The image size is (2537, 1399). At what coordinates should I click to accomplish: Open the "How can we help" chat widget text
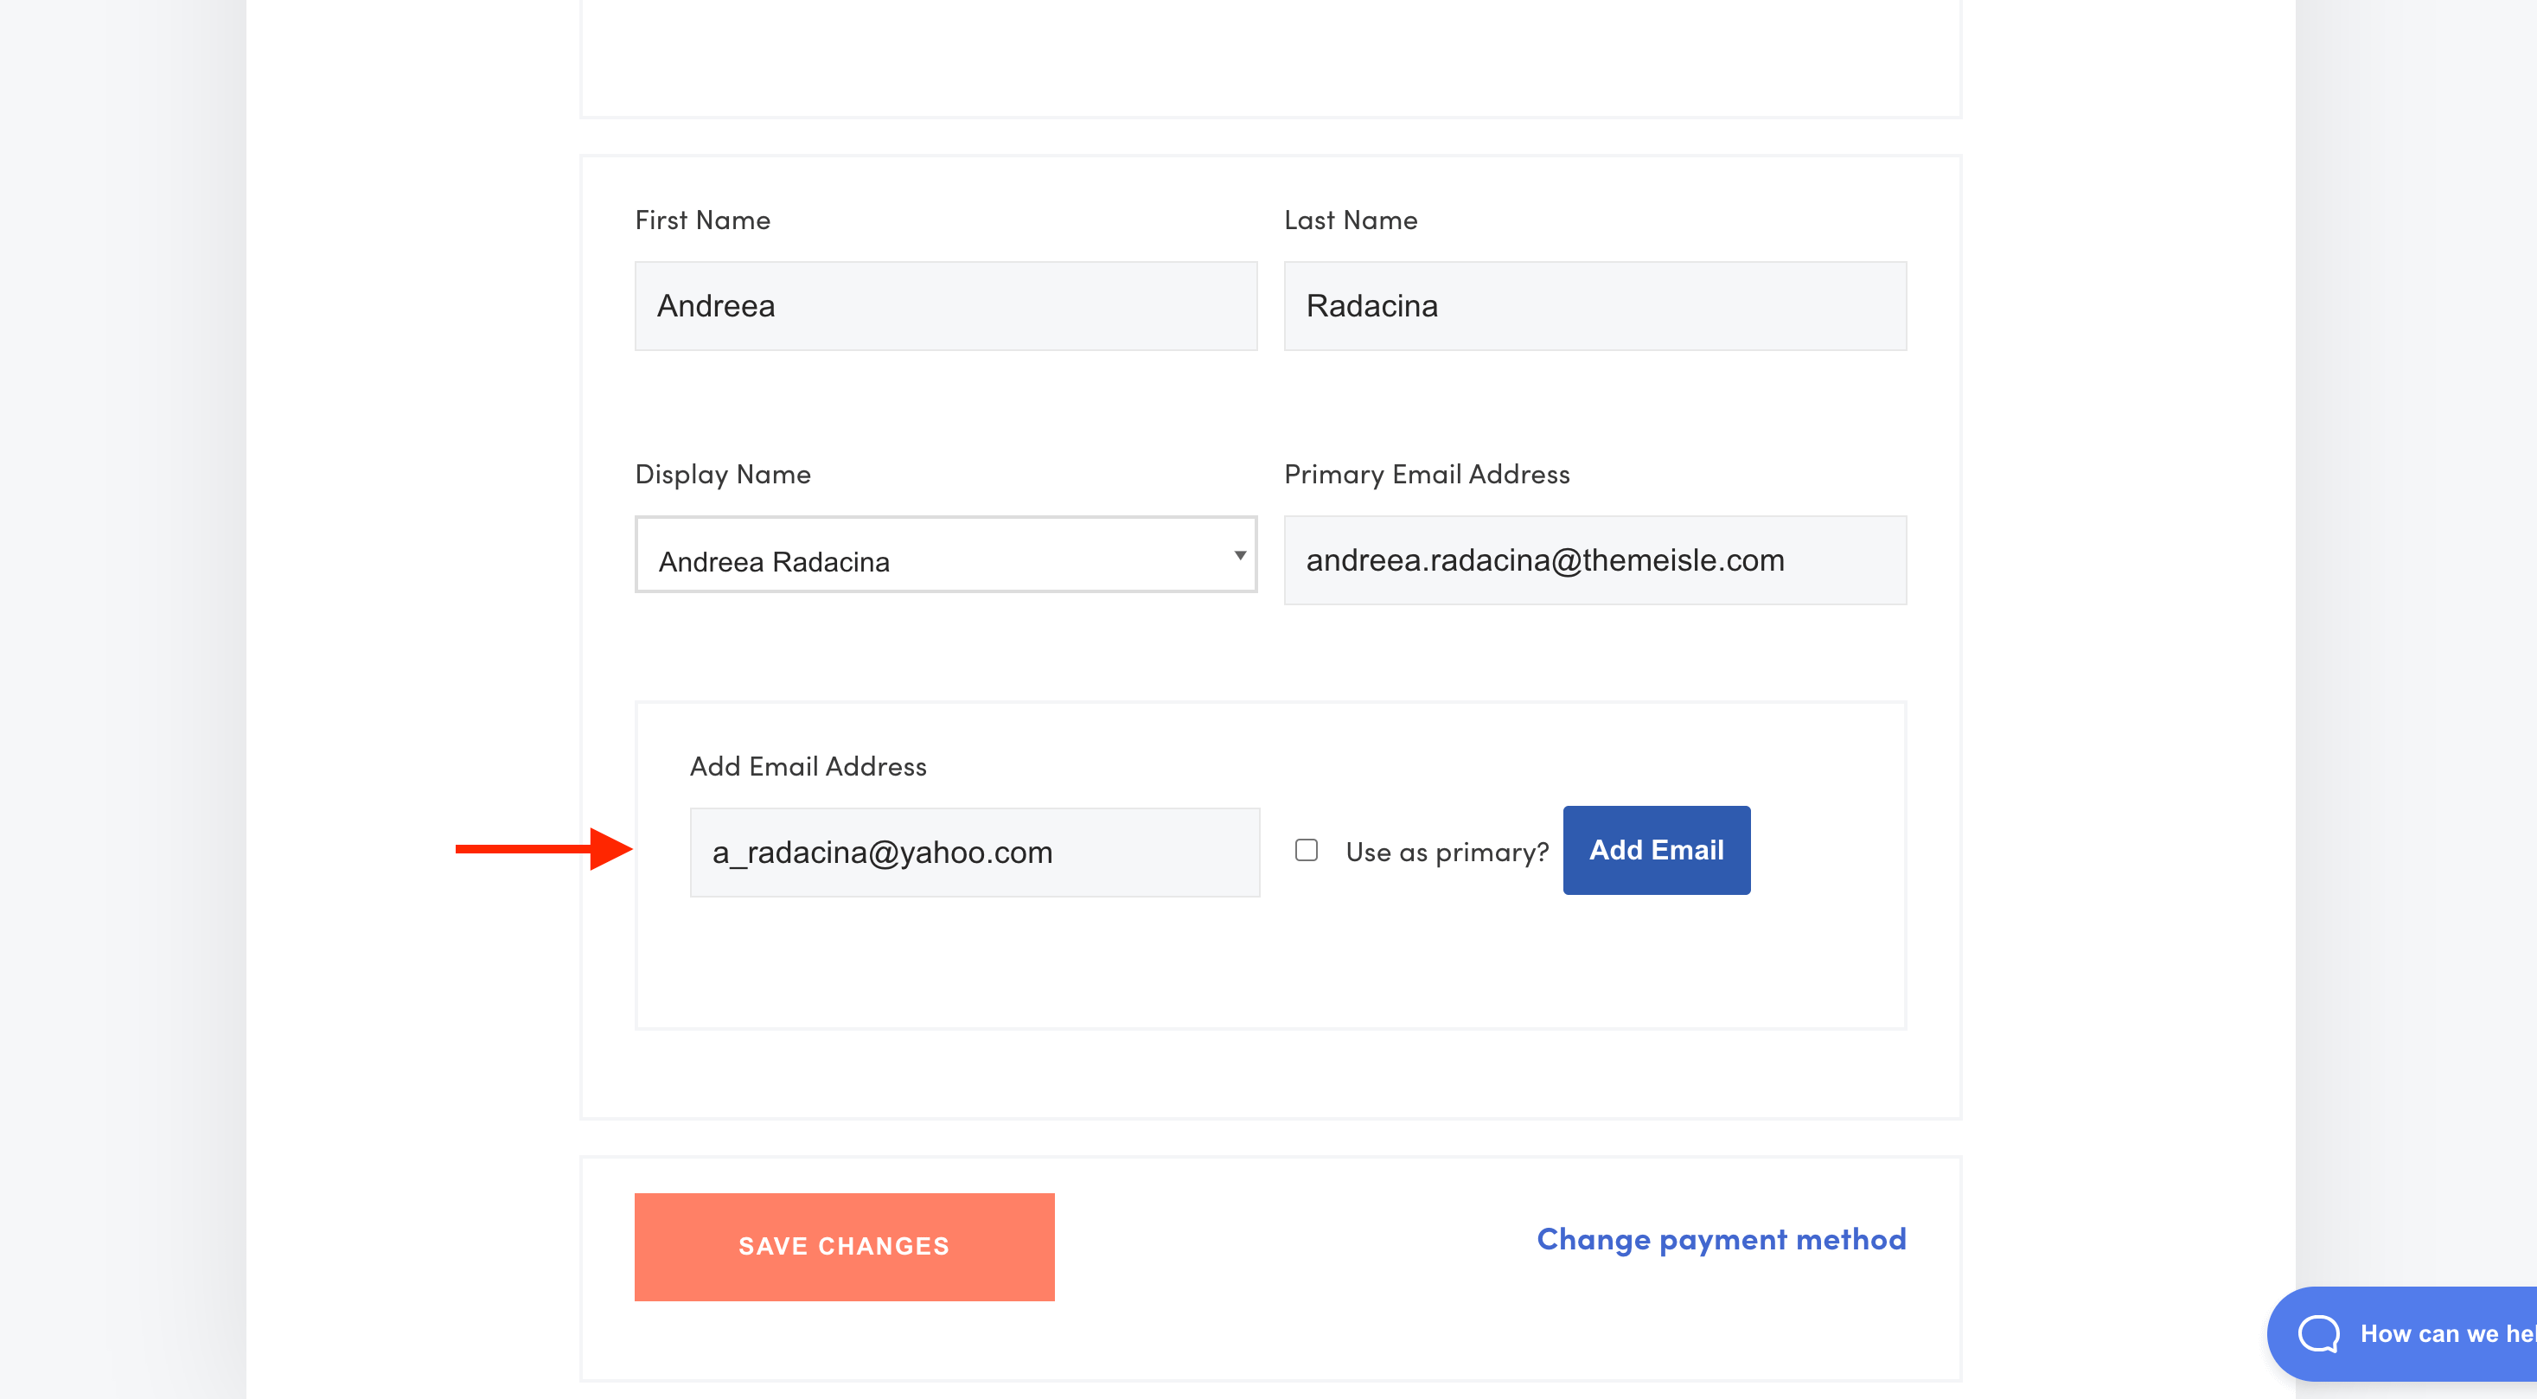pos(2445,1334)
